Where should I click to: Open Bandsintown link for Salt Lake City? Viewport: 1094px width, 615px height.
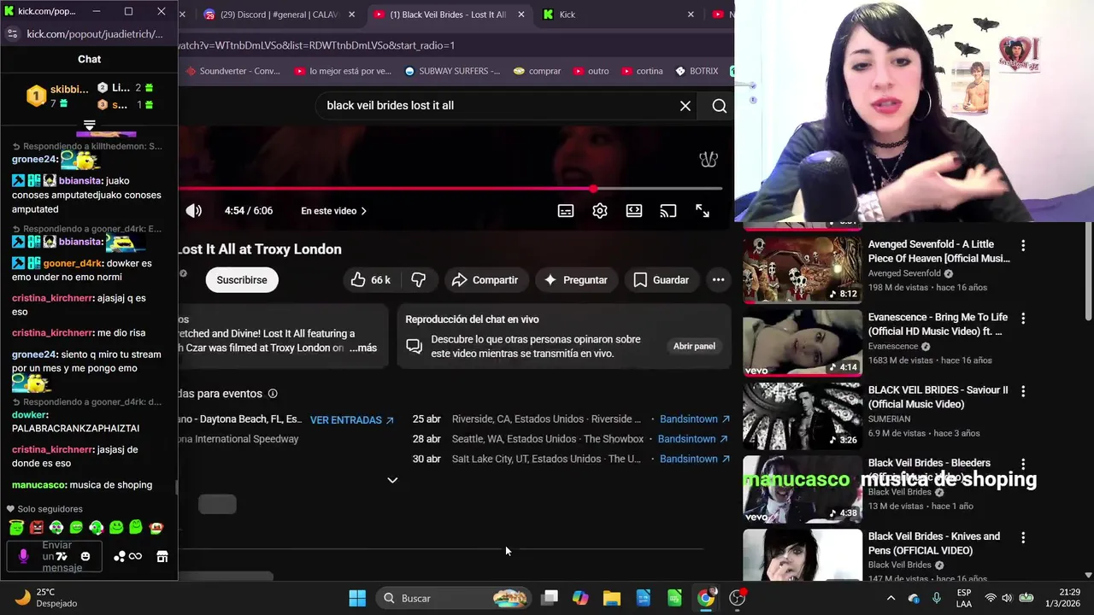coord(695,459)
